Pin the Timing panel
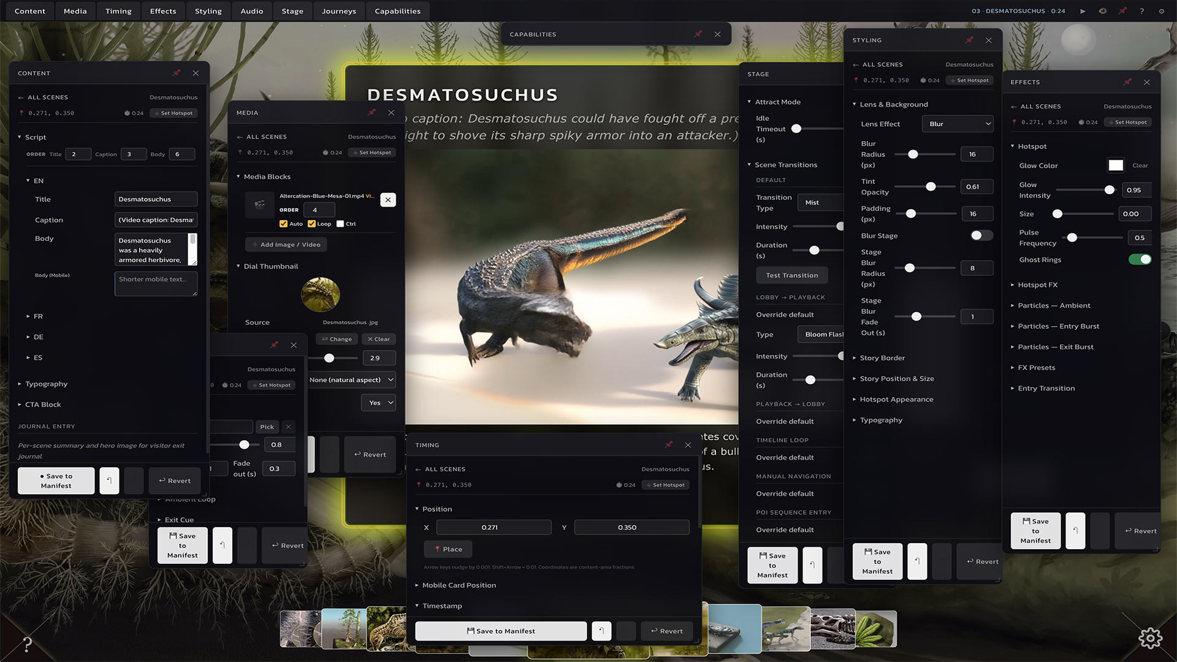 pos(669,444)
